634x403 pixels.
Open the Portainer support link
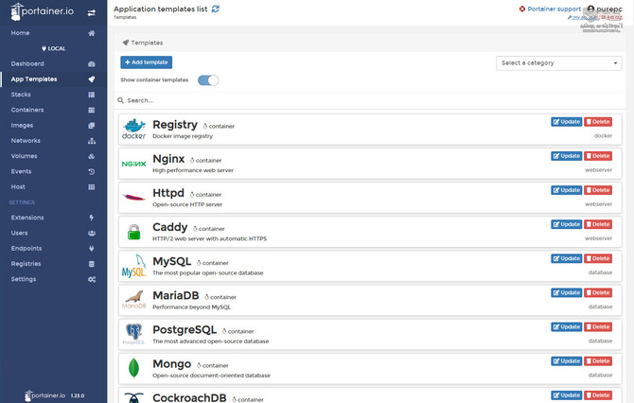(x=554, y=9)
